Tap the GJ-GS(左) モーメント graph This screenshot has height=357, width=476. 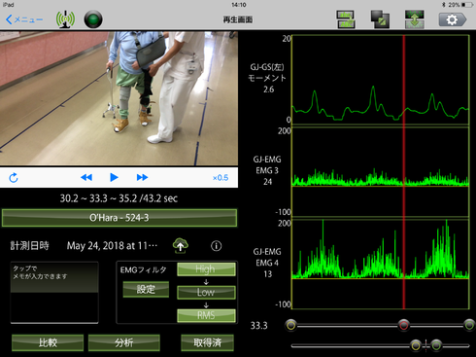pos(380,80)
